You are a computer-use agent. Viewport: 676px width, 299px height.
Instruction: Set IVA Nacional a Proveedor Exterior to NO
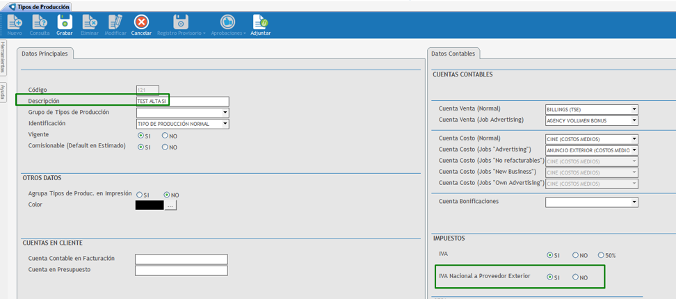pos(575,277)
